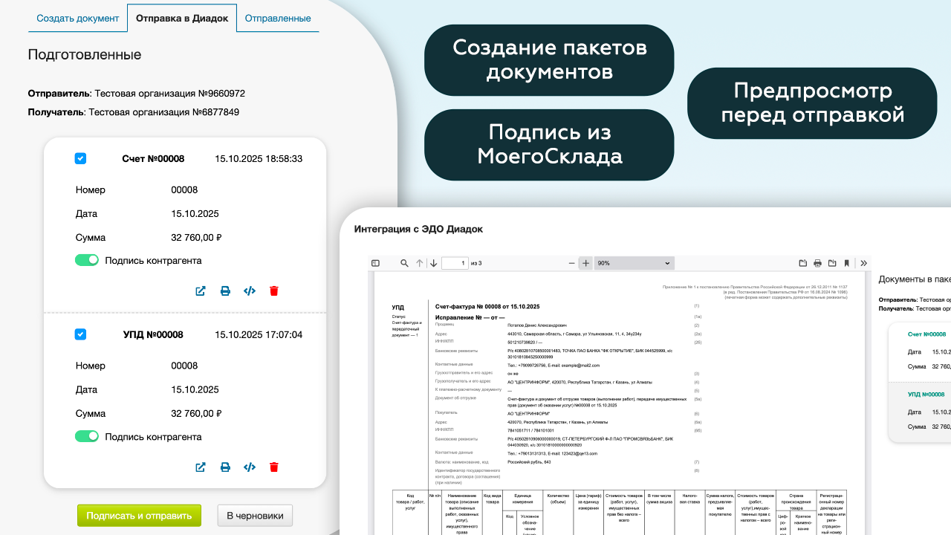Viewport: 951px width, 535px height.
Task: Open the Отправленные tab
Action: coord(278,18)
